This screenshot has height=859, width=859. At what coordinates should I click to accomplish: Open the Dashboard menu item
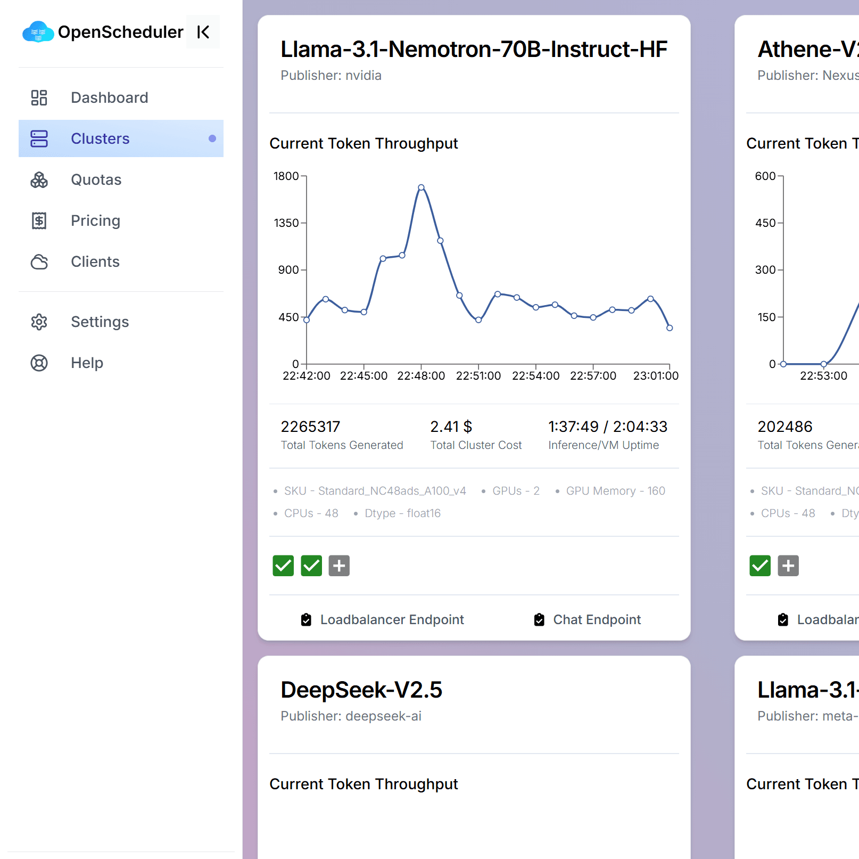point(109,97)
